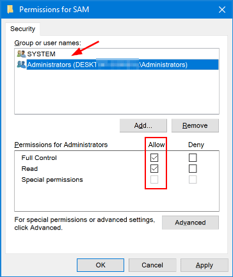Close the Permissions for SAM dialog
This screenshot has height=277, width=233.
coord(222,10)
